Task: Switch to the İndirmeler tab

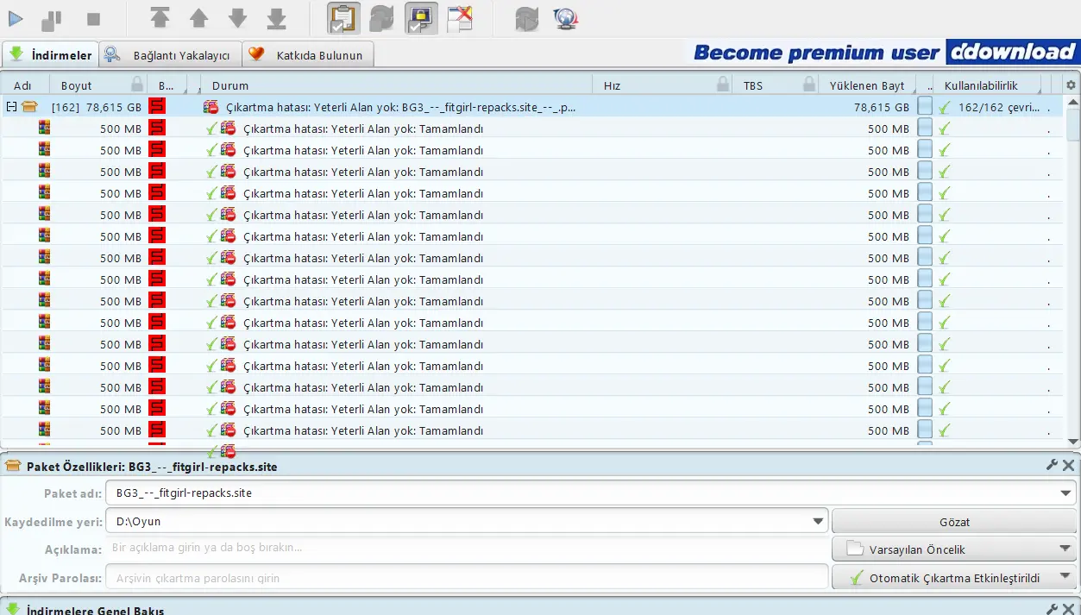Action: [x=50, y=55]
